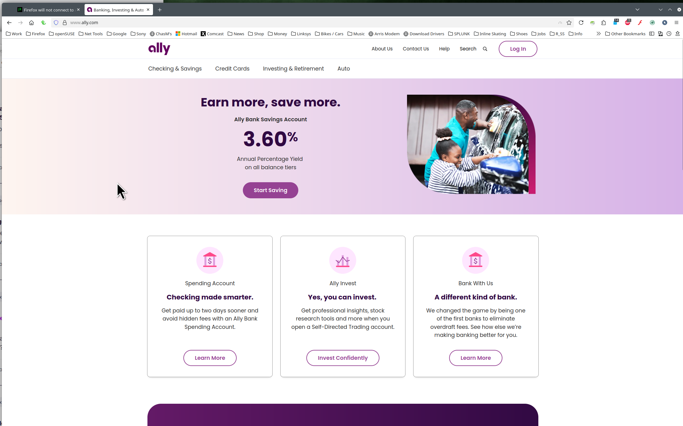Expand Investing & Retirement menu
The height and width of the screenshot is (426, 683).
(x=293, y=69)
